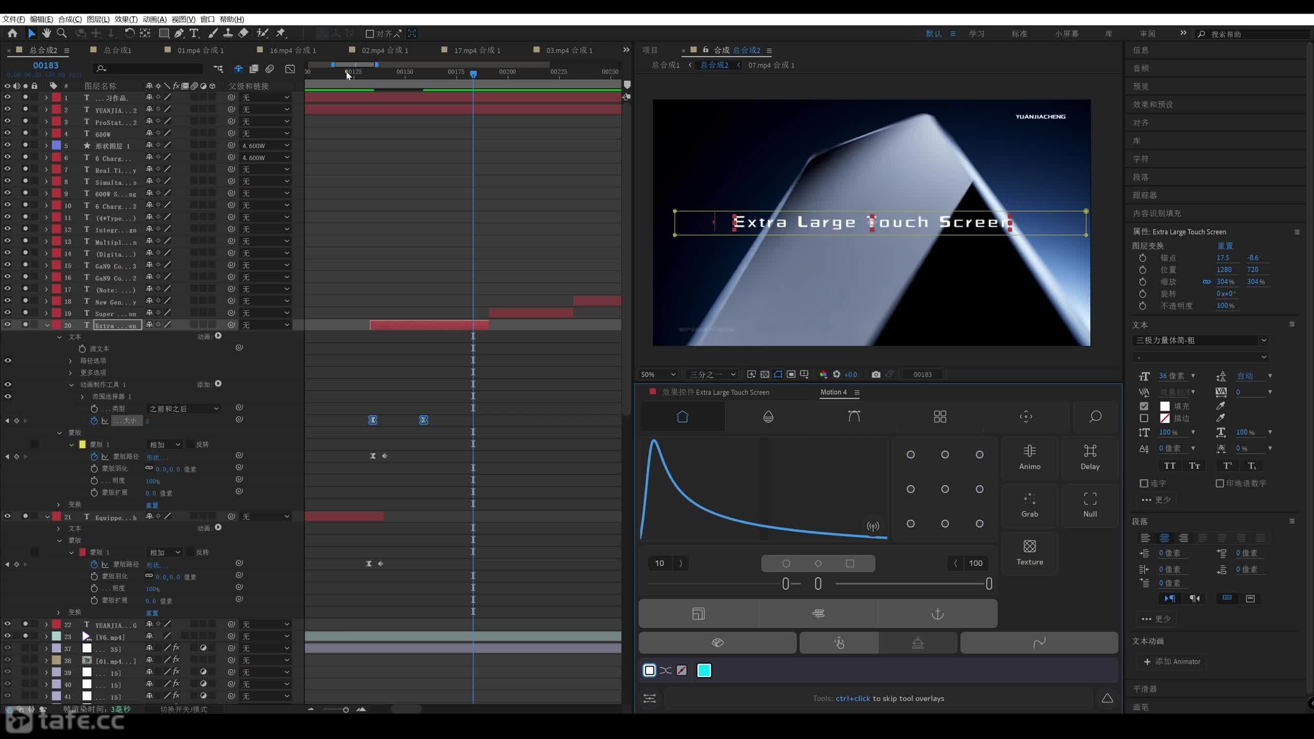Viewport: 1314px width, 739px height.
Task: Click Texture tool in Motion 4
Action: (x=1030, y=553)
